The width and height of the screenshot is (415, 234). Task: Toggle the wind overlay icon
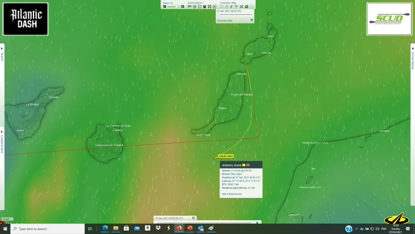tap(231, 7)
